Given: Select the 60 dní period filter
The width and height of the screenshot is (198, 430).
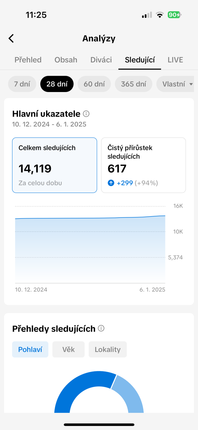Looking at the screenshot, I should tap(94, 84).
